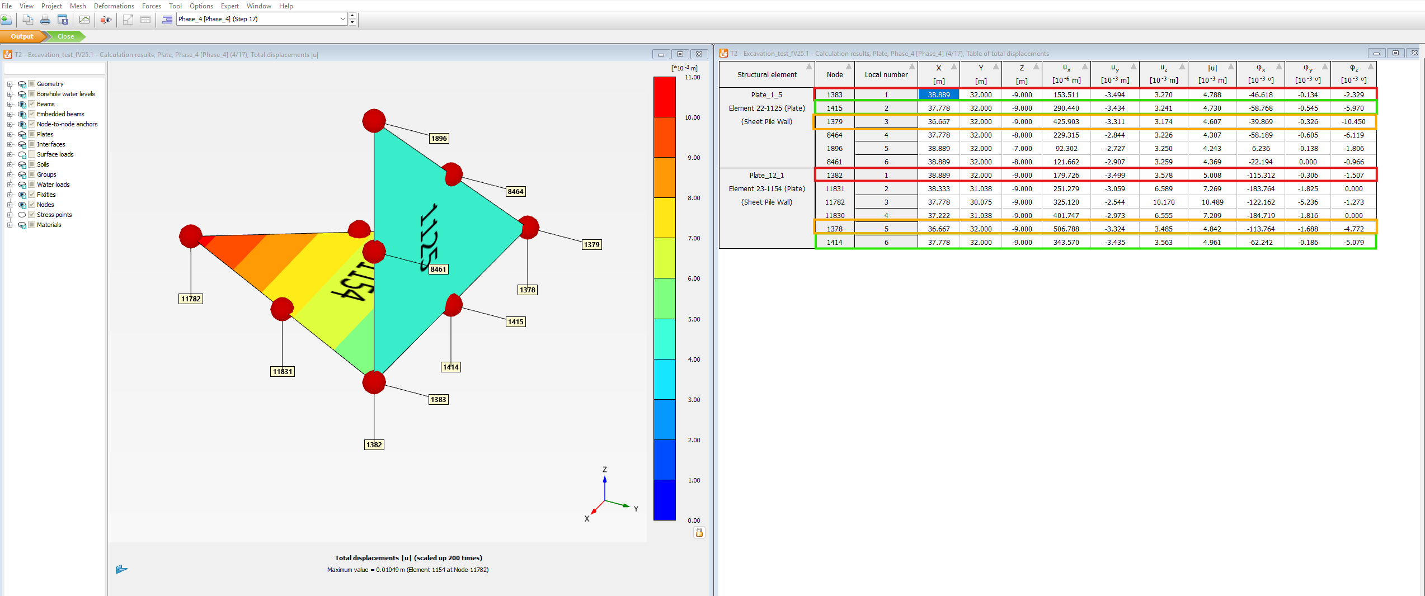This screenshot has height=596, width=1425.
Task: Toggle visibility eye for Surface loads
Action: [x=22, y=154]
